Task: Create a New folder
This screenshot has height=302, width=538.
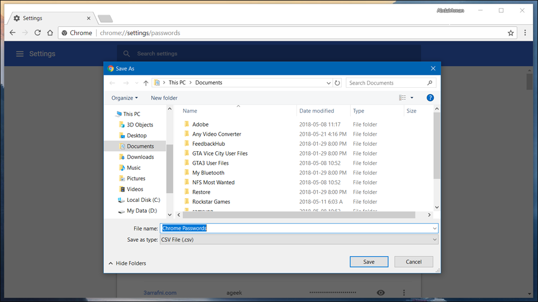Action: click(164, 98)
